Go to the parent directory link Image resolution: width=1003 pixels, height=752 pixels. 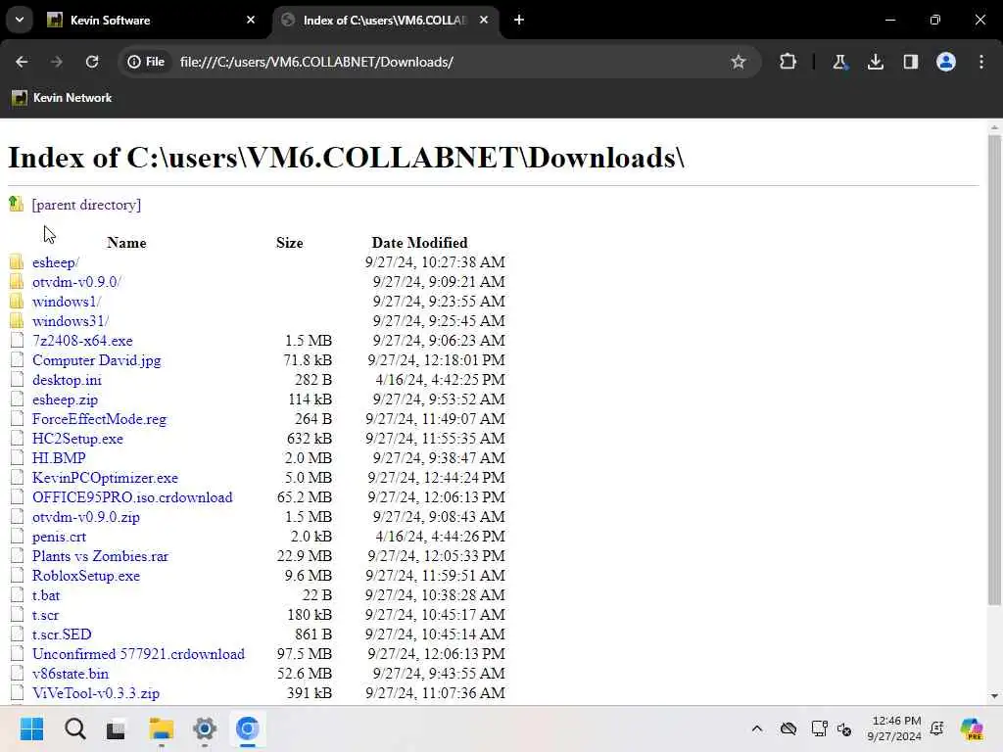coord(86,205)
